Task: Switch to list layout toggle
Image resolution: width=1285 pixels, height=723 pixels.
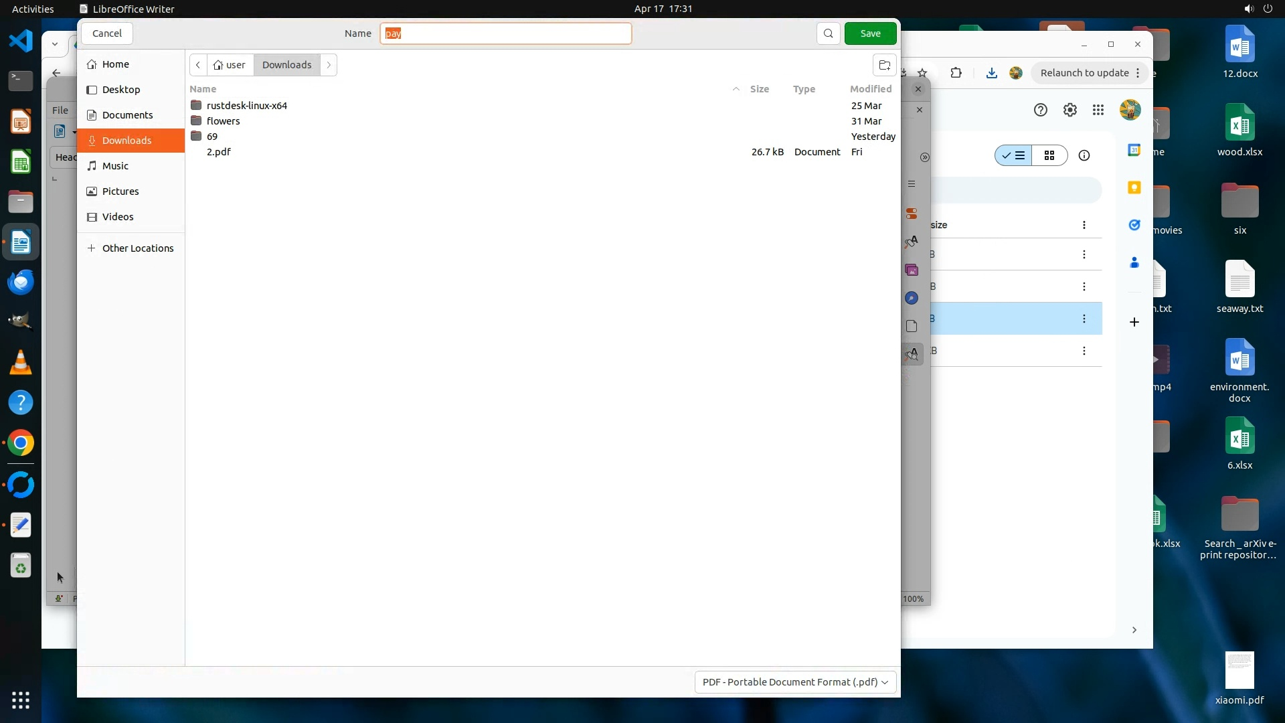Action: pyautogui.click(x=1013, y=156)
